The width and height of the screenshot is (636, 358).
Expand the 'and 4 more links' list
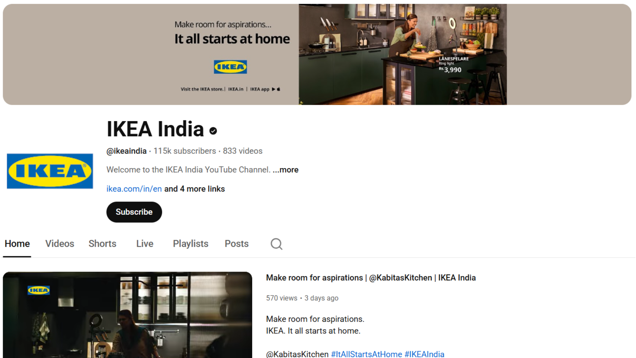194,189
